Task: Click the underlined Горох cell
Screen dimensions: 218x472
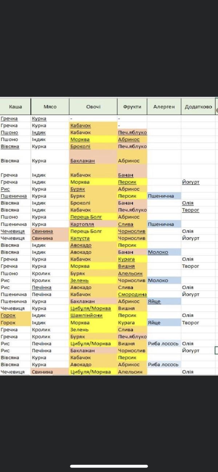Action: (x=16, y=316)
